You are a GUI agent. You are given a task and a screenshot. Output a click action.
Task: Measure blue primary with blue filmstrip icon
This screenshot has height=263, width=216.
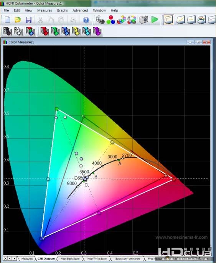pos(66,31)
